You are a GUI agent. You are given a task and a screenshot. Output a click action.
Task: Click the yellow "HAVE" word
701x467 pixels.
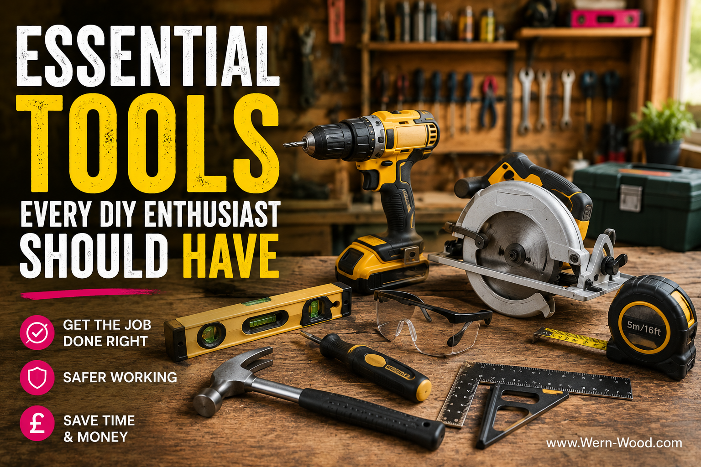click(x=230, y=255)
